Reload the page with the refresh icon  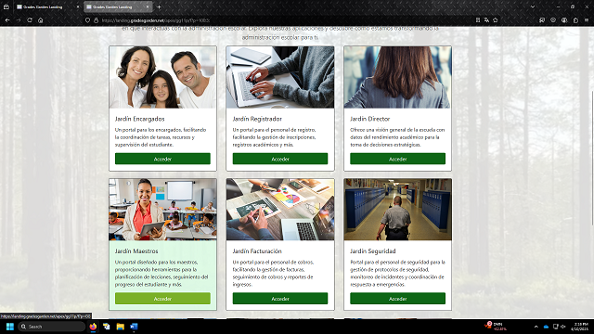tap(29, 20)
